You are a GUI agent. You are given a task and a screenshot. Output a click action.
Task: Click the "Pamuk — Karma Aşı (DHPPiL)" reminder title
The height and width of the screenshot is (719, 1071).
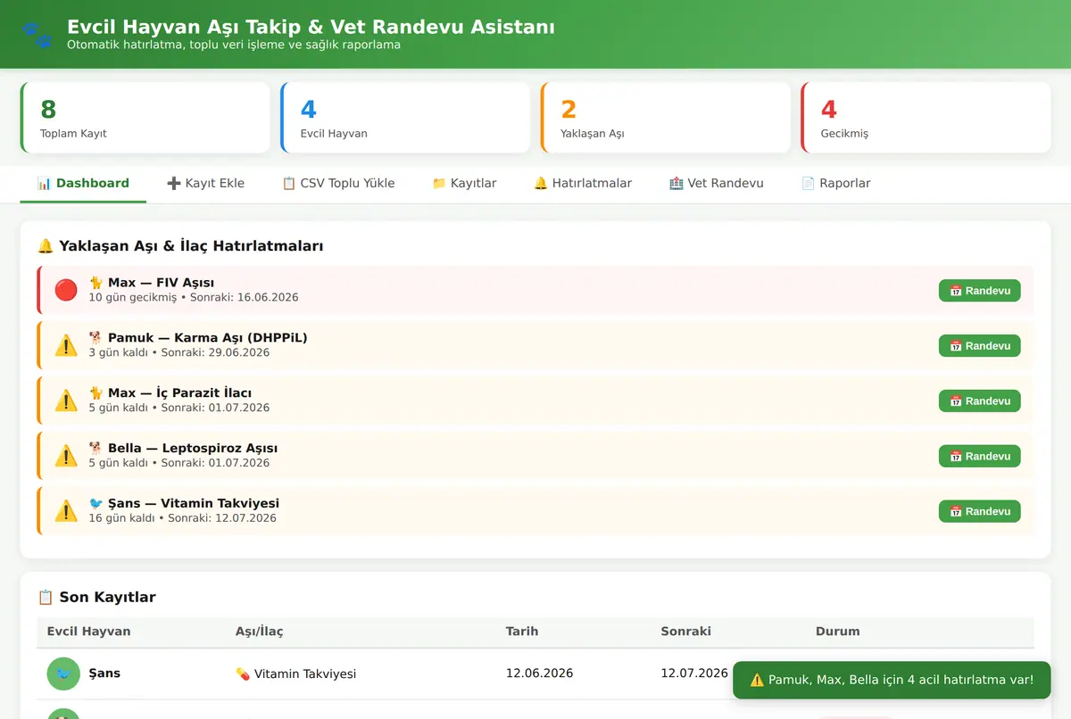[208, 338]
